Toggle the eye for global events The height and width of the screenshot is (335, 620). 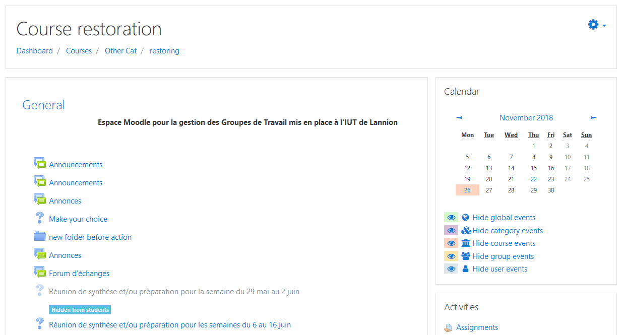(451, 218)
